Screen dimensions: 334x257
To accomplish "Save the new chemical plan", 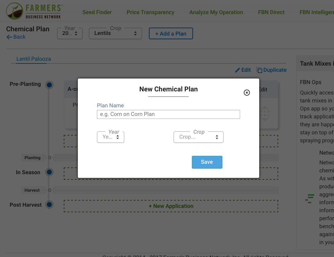I will coord(207,162).
